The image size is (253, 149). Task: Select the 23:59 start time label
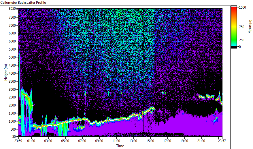[x=18, y=141]
